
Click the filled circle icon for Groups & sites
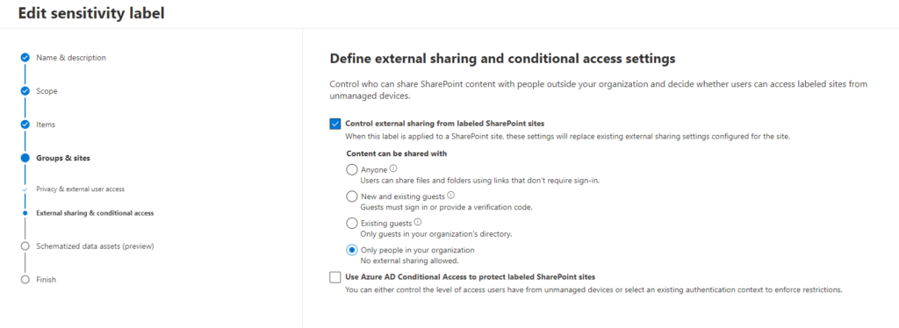pos(25,158)
